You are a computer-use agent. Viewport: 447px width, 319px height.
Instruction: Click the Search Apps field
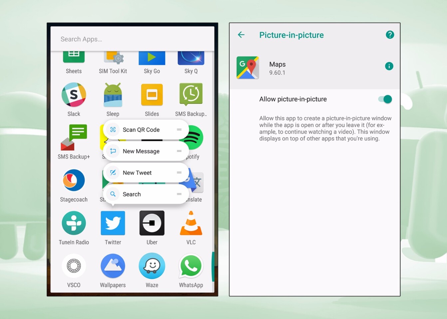(132, 39)
